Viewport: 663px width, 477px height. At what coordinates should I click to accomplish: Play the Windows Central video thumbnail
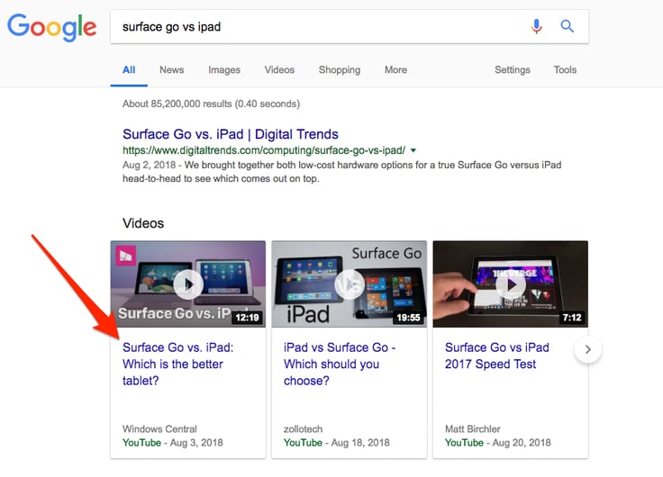pyautogui.click(x=188, y=283)
